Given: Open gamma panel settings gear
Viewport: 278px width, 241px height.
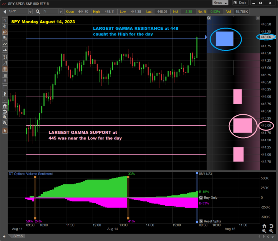Looking at the screenshot, I should 208,17.
